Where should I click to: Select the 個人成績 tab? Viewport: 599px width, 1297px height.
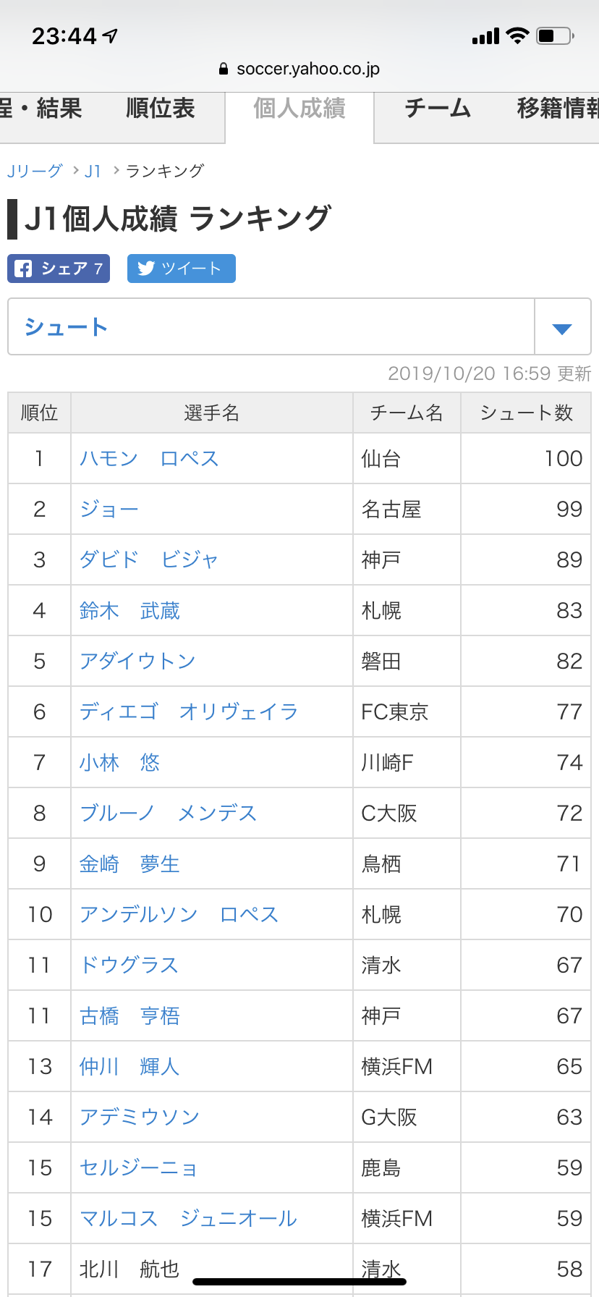(x=299, y=109)
